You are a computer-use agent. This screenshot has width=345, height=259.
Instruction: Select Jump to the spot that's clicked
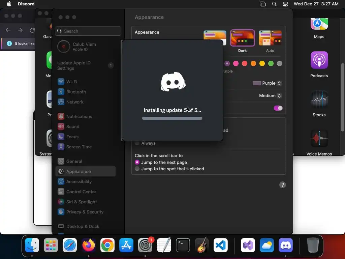point(169,169)
